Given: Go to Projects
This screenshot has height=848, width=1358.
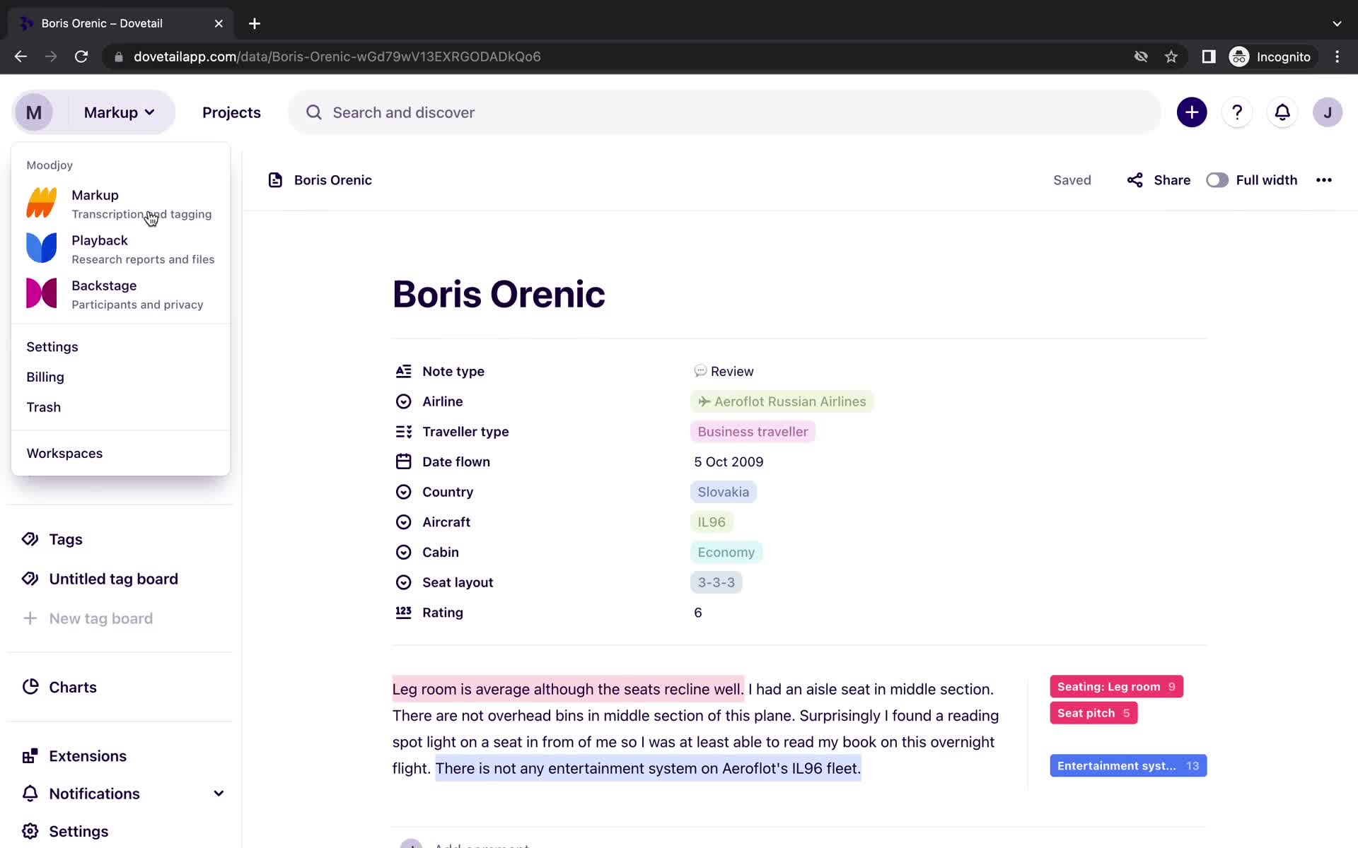Looking at the screenshot, I should [x=231, y=112].
